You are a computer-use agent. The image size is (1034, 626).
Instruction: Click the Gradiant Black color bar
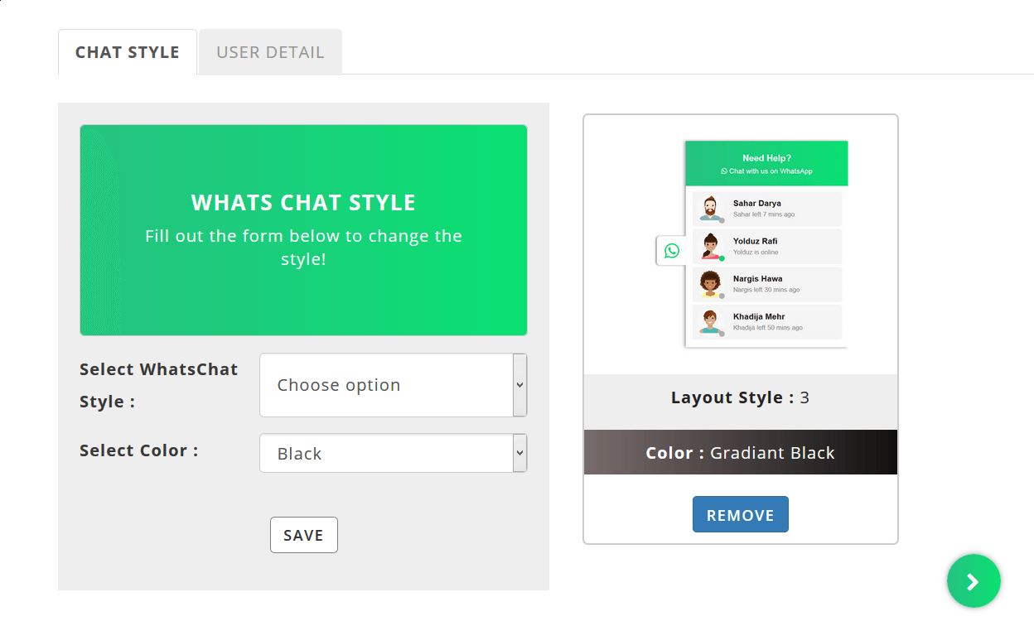[x=740, y=452]
